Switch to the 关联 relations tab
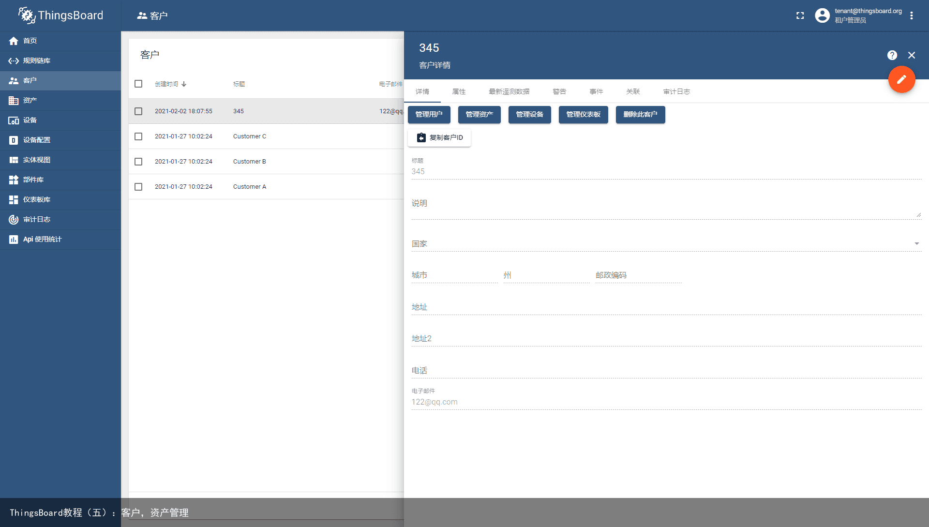 (x=633, y=91)
